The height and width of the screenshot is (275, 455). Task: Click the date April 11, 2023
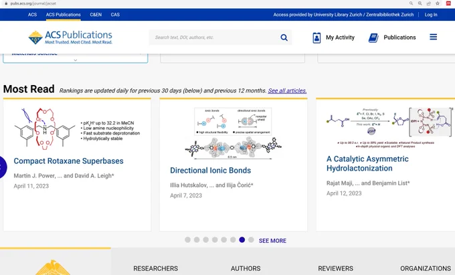pyautogui.click(x=31, y=186)
